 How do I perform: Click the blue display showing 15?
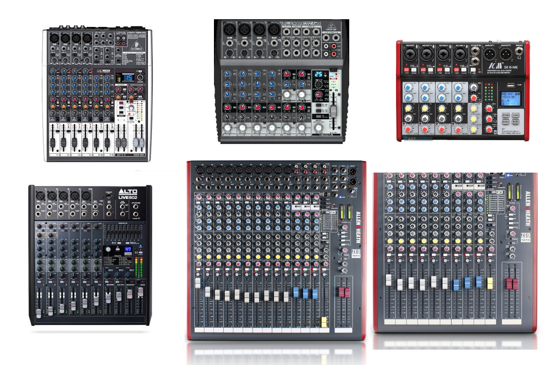pyautogui.click(x=127, y=78)
